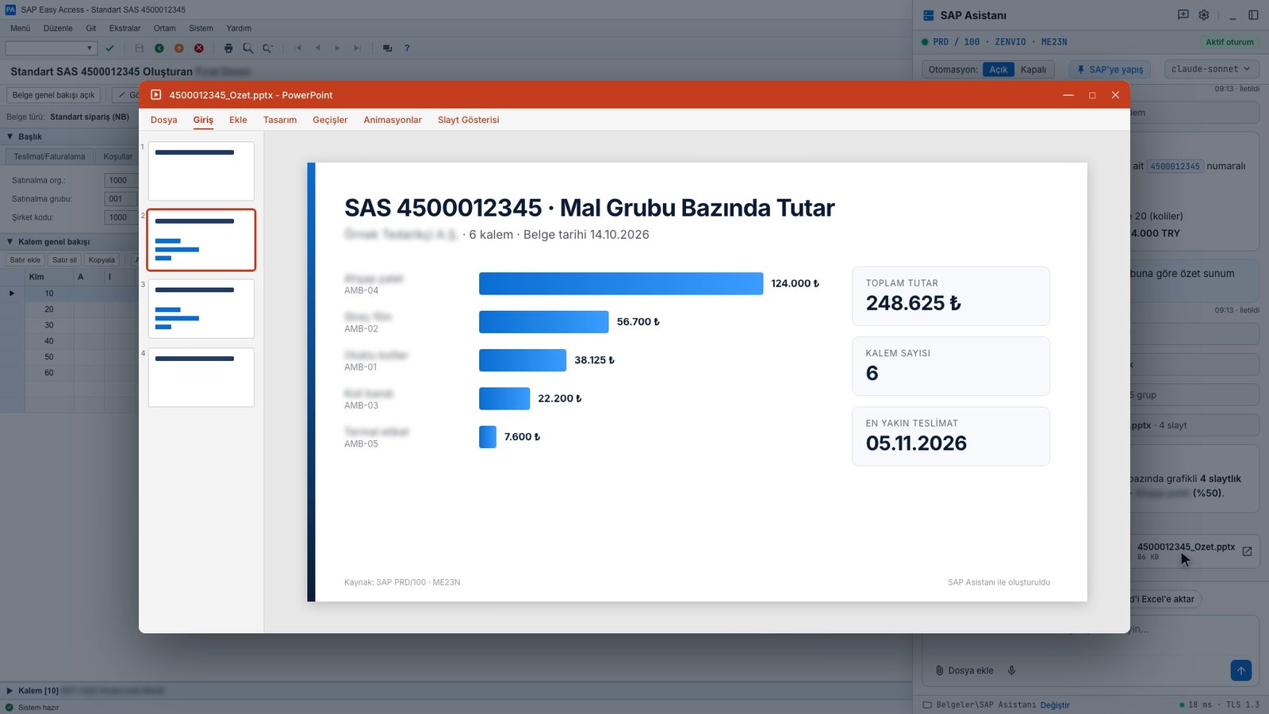The width and height of the screenshot is (1269, 714).
Task: Click the Değiştir folder link
Action: [x=1055, y=704]
